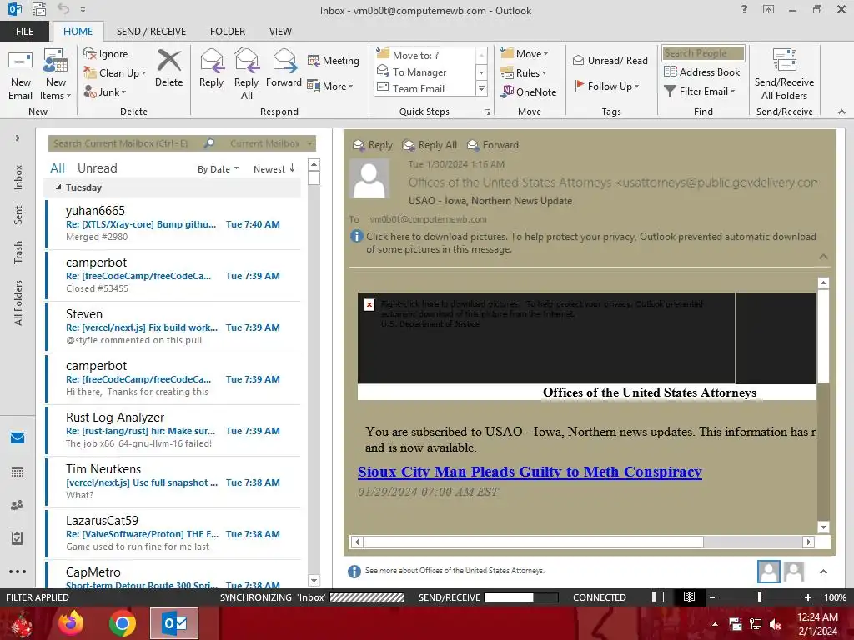Click the download pictures info bar

pos(584,242)
